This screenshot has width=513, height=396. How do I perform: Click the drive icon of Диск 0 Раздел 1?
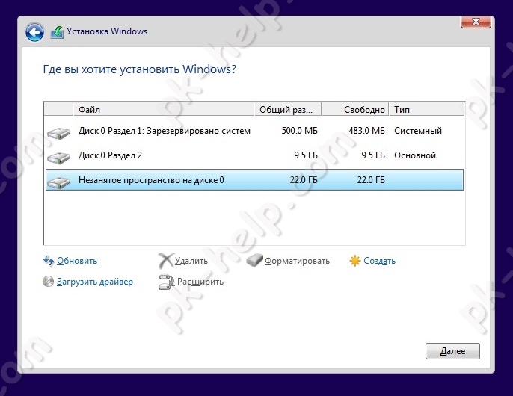[58, 133]
